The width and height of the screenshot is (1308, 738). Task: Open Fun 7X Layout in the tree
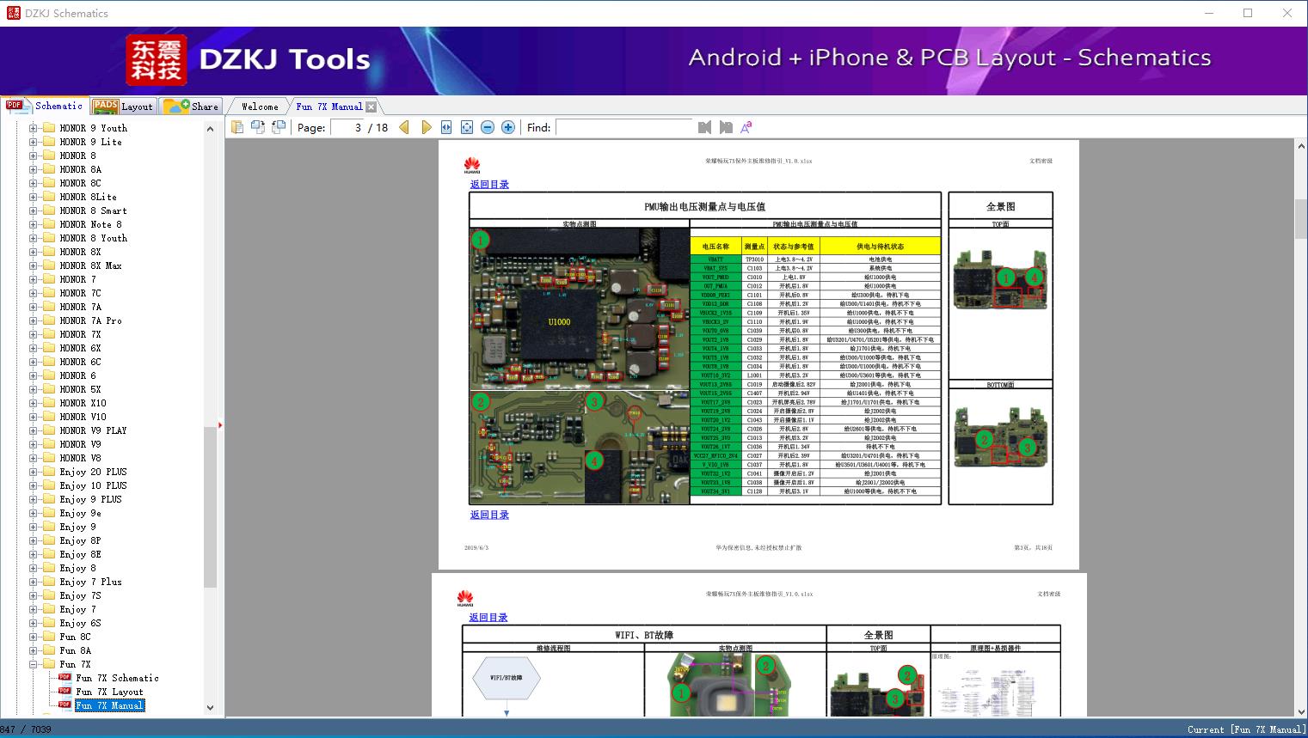click(109, 692)
